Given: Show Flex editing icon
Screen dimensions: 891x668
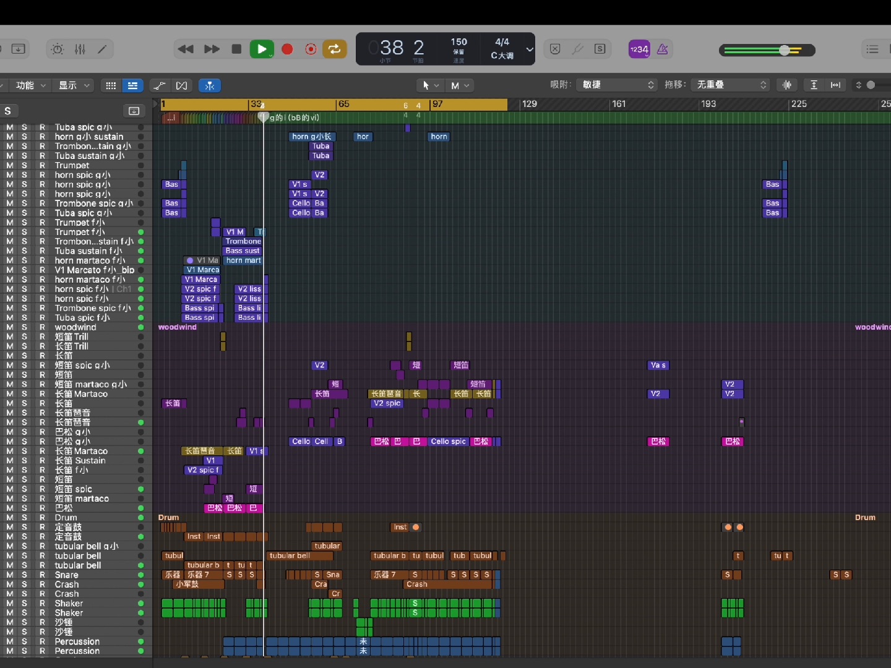Looking at the screenshot, I should [181, 85].
